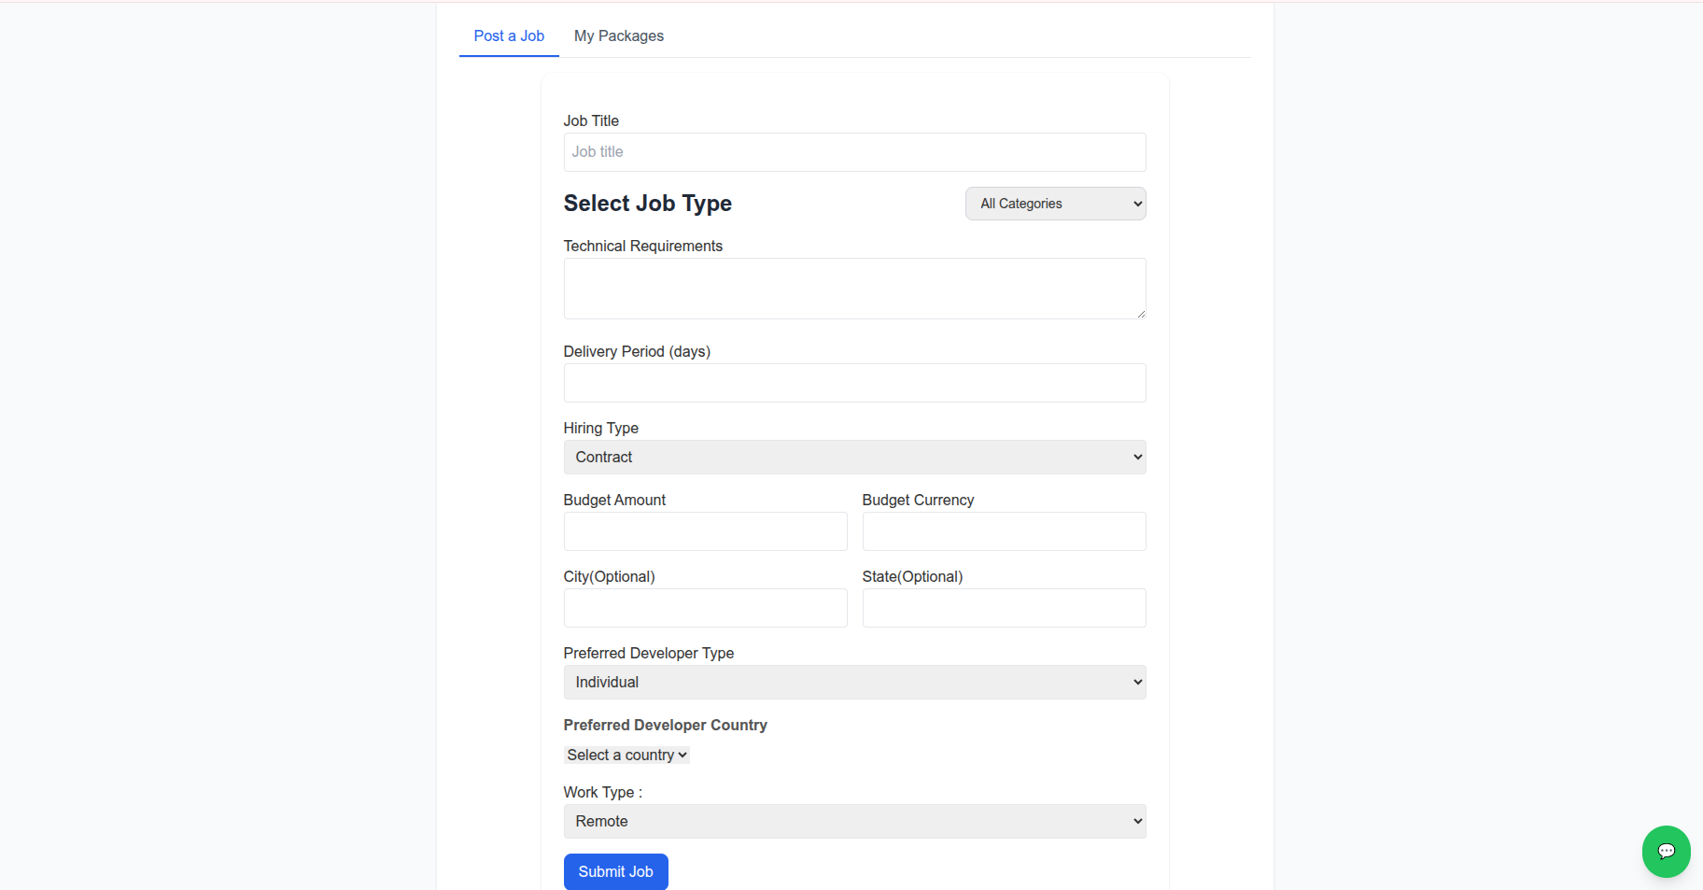
Task: Click the Technical Requirements resize handle
Action: tap(1141, 314)
